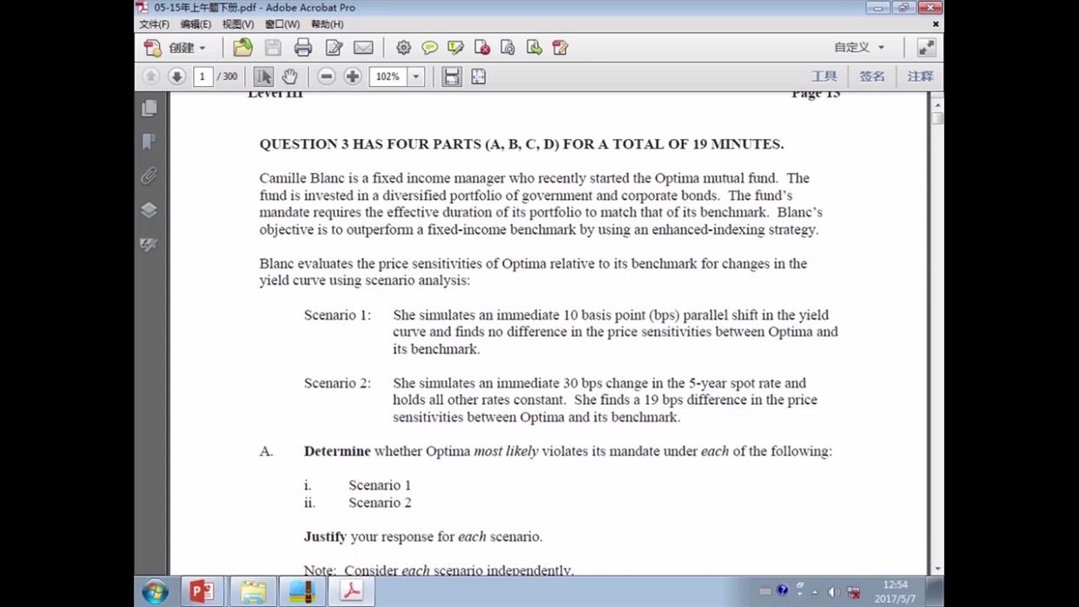Show the Layers panel
1079x607 pixels.
point(149,210)
